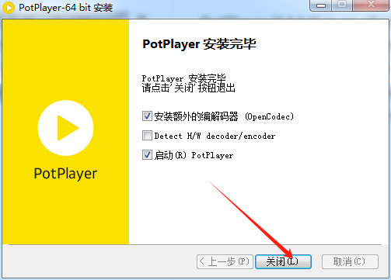
Task: Click the heading 'PotPlayer 安装完毕'
Action: [199, 44]
